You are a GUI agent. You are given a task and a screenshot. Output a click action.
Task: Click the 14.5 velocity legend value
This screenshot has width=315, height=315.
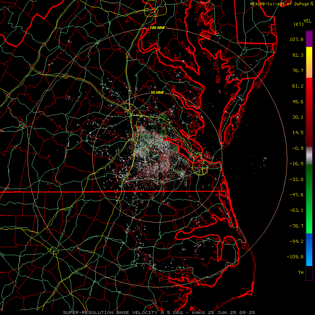tap(298, 133)
